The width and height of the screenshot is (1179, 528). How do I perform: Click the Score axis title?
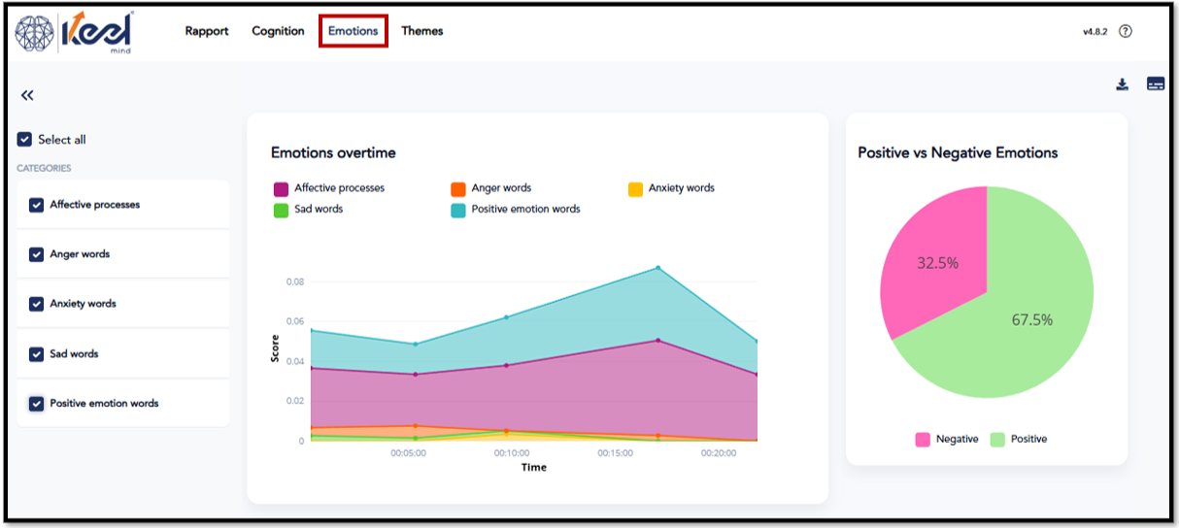275,349
